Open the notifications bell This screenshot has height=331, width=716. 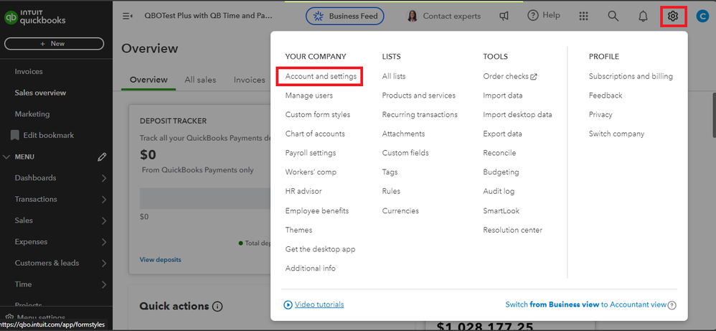[643, 16]
